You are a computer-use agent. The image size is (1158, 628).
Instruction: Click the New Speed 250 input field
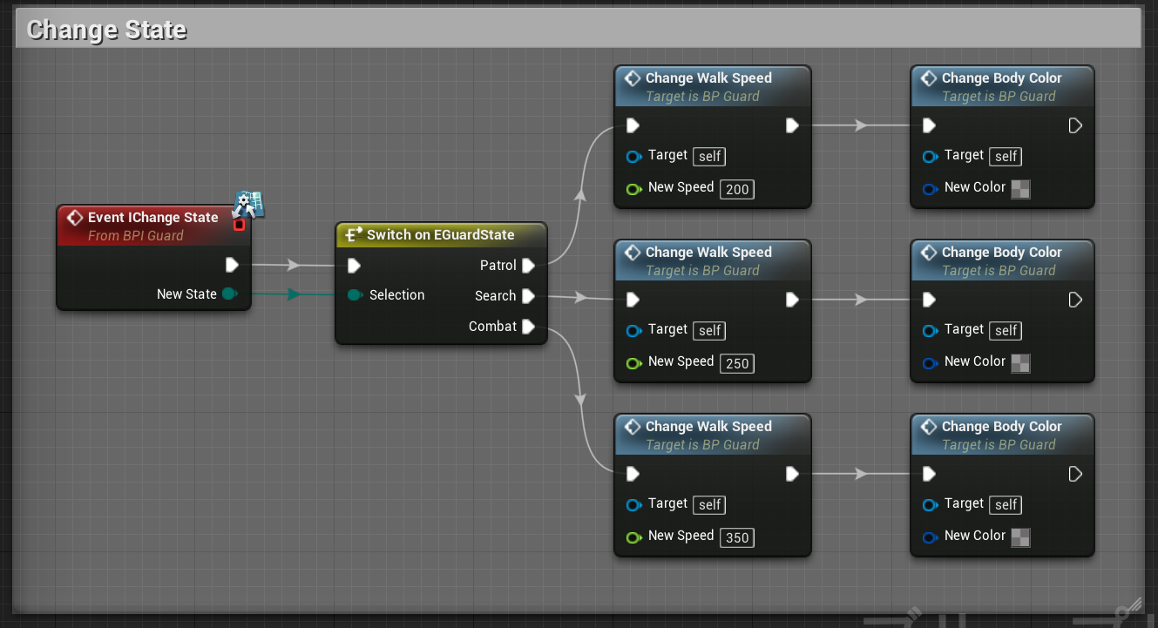click(x=736, y=363)
